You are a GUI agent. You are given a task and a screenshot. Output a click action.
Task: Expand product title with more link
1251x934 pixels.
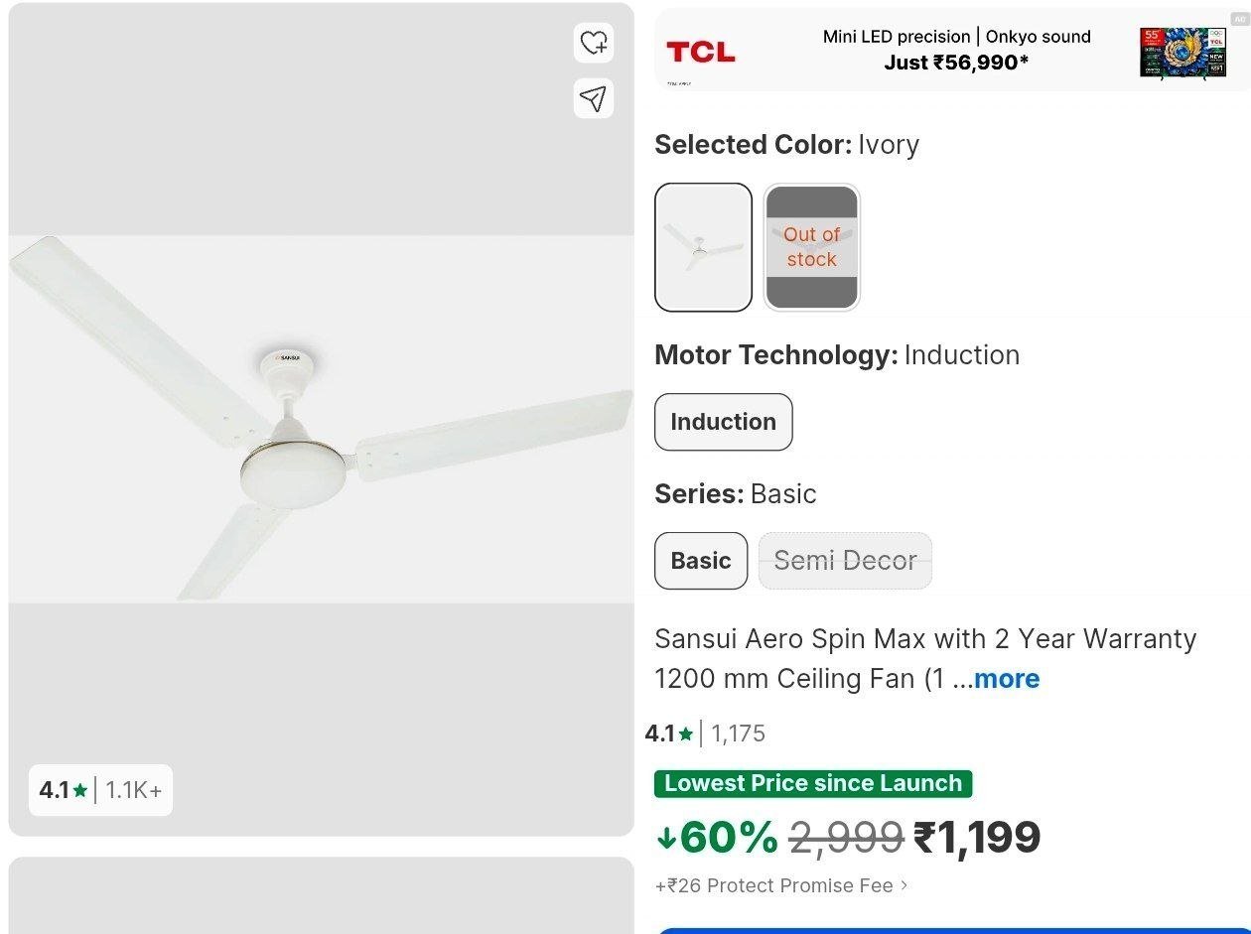coord(1007,679)
